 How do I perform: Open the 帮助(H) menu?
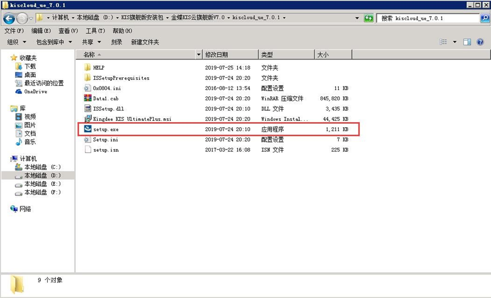pos(122,30)
